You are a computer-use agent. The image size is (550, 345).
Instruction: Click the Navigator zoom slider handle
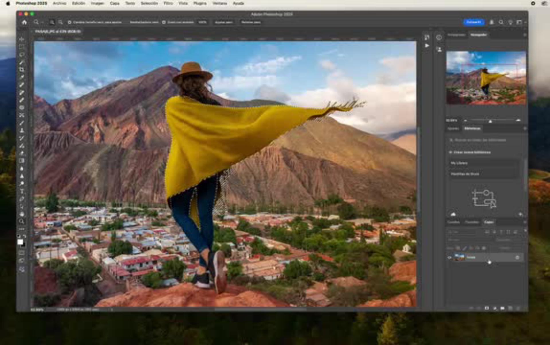pyautogui.click(x=490, y=121)
